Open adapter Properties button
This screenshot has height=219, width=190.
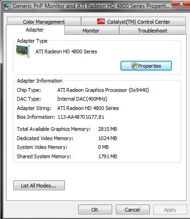(146, 66)
